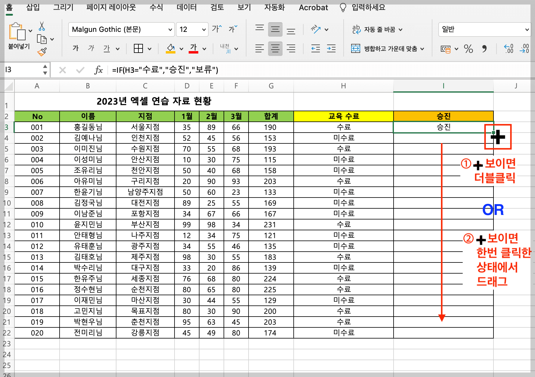Click the 자동 줄 바꿈 wrap text icon
535x377 pixels.
356,29
